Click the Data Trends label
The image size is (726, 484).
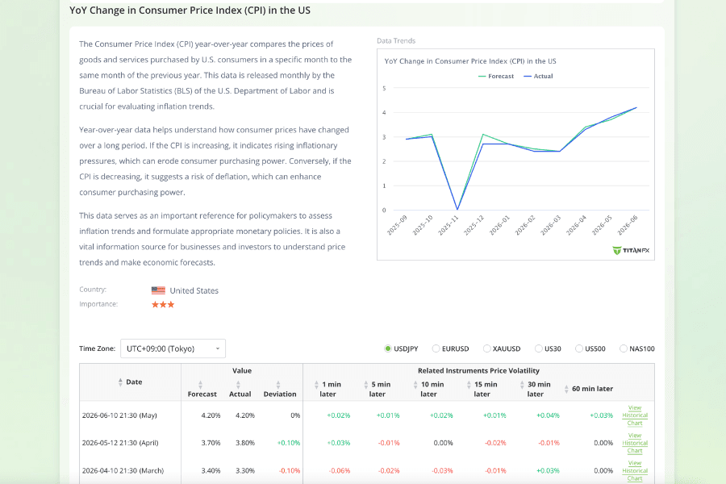coord(396,41)
